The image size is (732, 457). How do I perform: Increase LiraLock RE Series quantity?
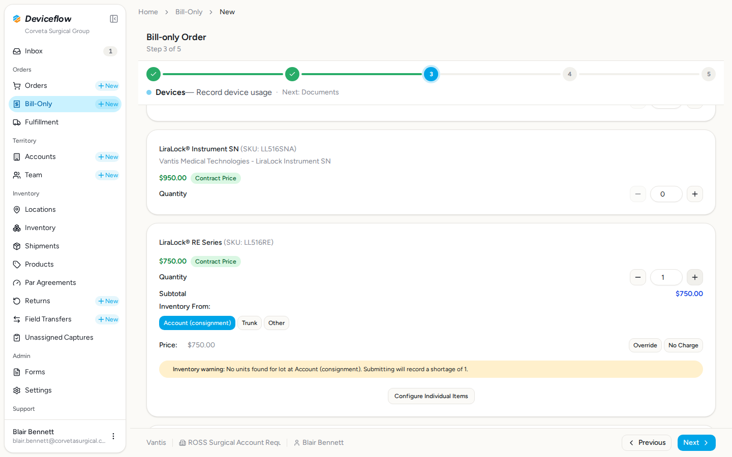tap(695, 277)
